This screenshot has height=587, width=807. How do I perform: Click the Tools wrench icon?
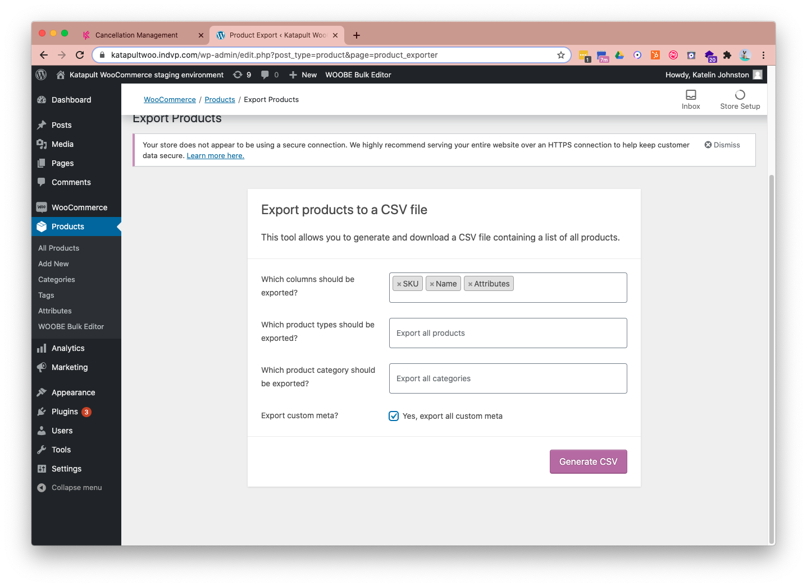point(42,450)
